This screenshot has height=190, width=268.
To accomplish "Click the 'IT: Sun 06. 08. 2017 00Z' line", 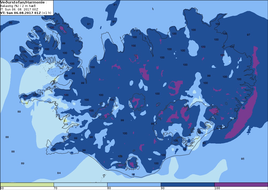I will point(19,9).
